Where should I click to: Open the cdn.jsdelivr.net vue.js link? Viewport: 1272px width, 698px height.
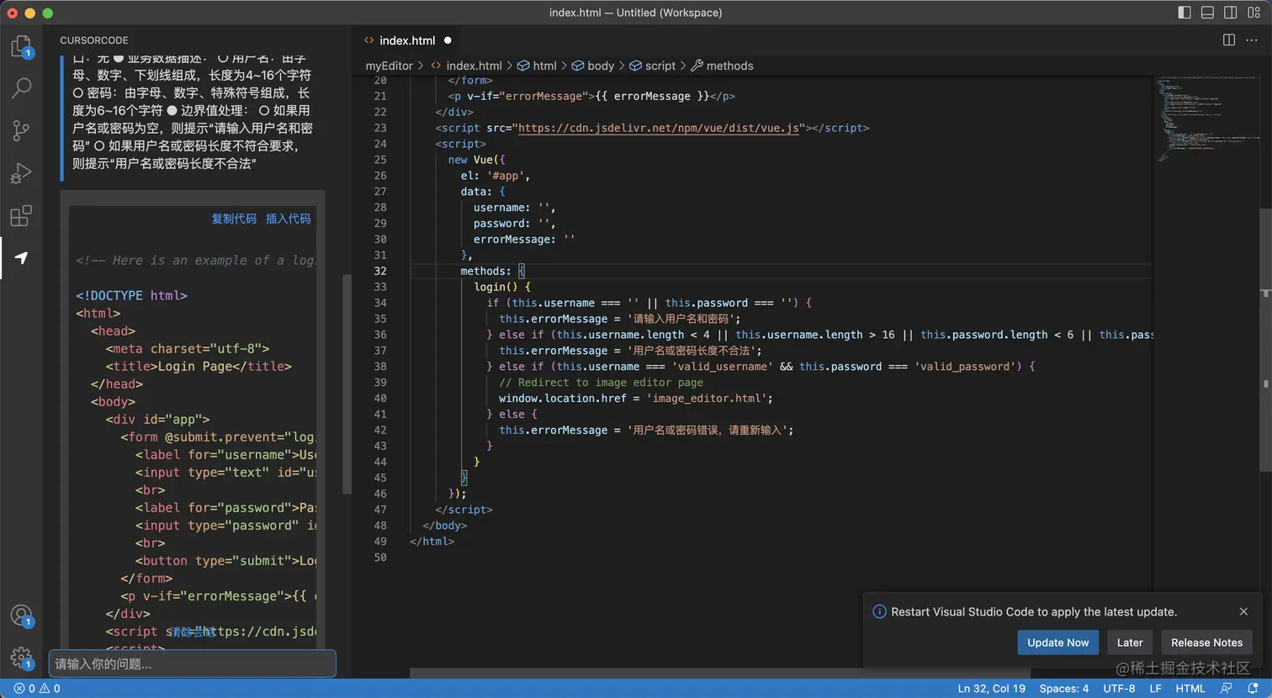point(658,128)
